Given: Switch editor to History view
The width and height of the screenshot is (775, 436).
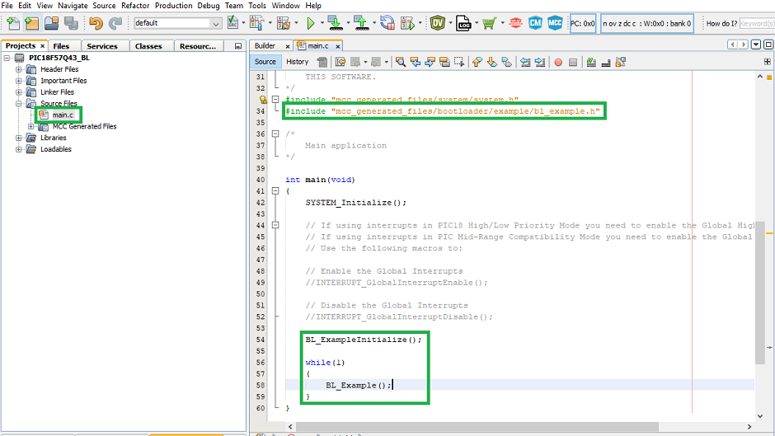Looking at the screenshot, I should click(297, 62).
